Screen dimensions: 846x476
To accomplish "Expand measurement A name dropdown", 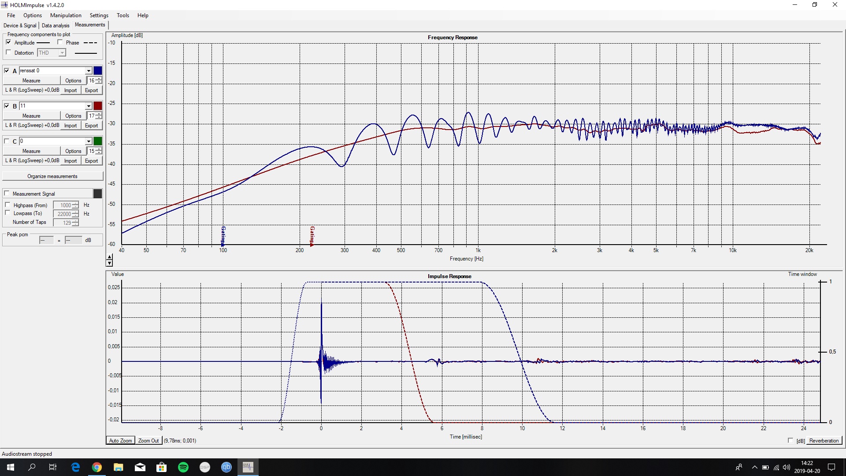I will (x=89, y=71).
